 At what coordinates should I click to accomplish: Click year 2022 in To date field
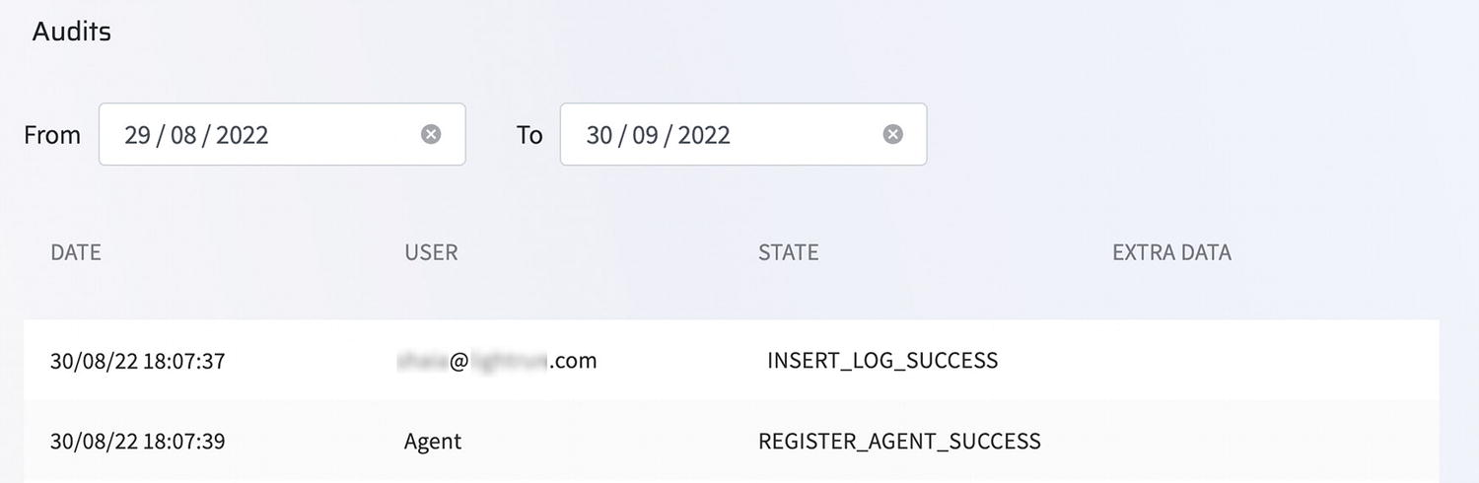703,135
